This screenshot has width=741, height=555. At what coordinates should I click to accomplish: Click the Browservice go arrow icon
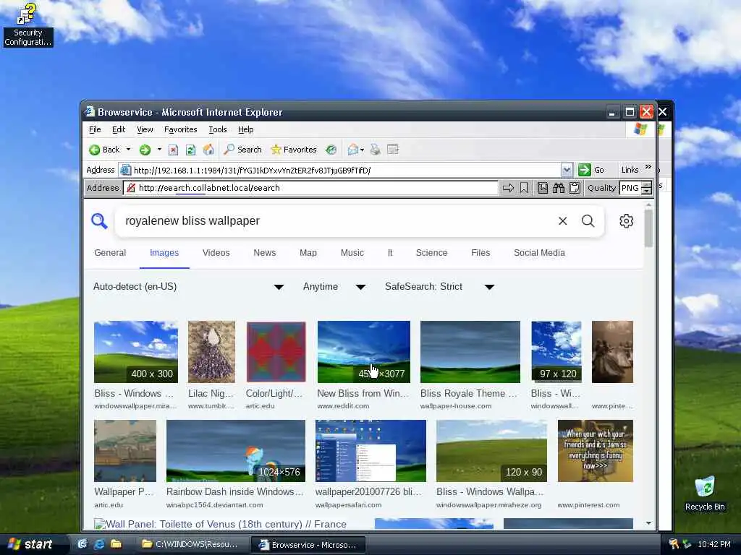(508, 188)
